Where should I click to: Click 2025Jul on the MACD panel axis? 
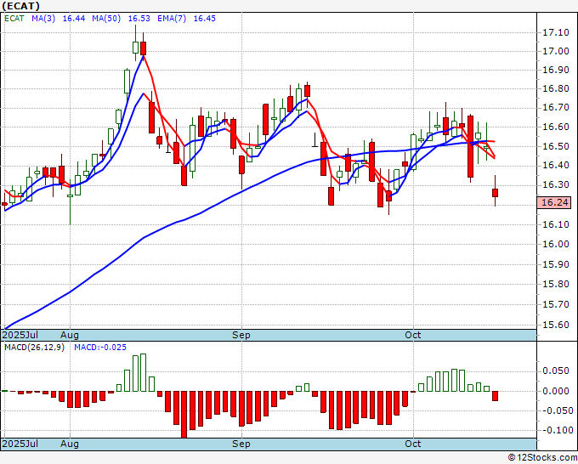tap(20, 444)
